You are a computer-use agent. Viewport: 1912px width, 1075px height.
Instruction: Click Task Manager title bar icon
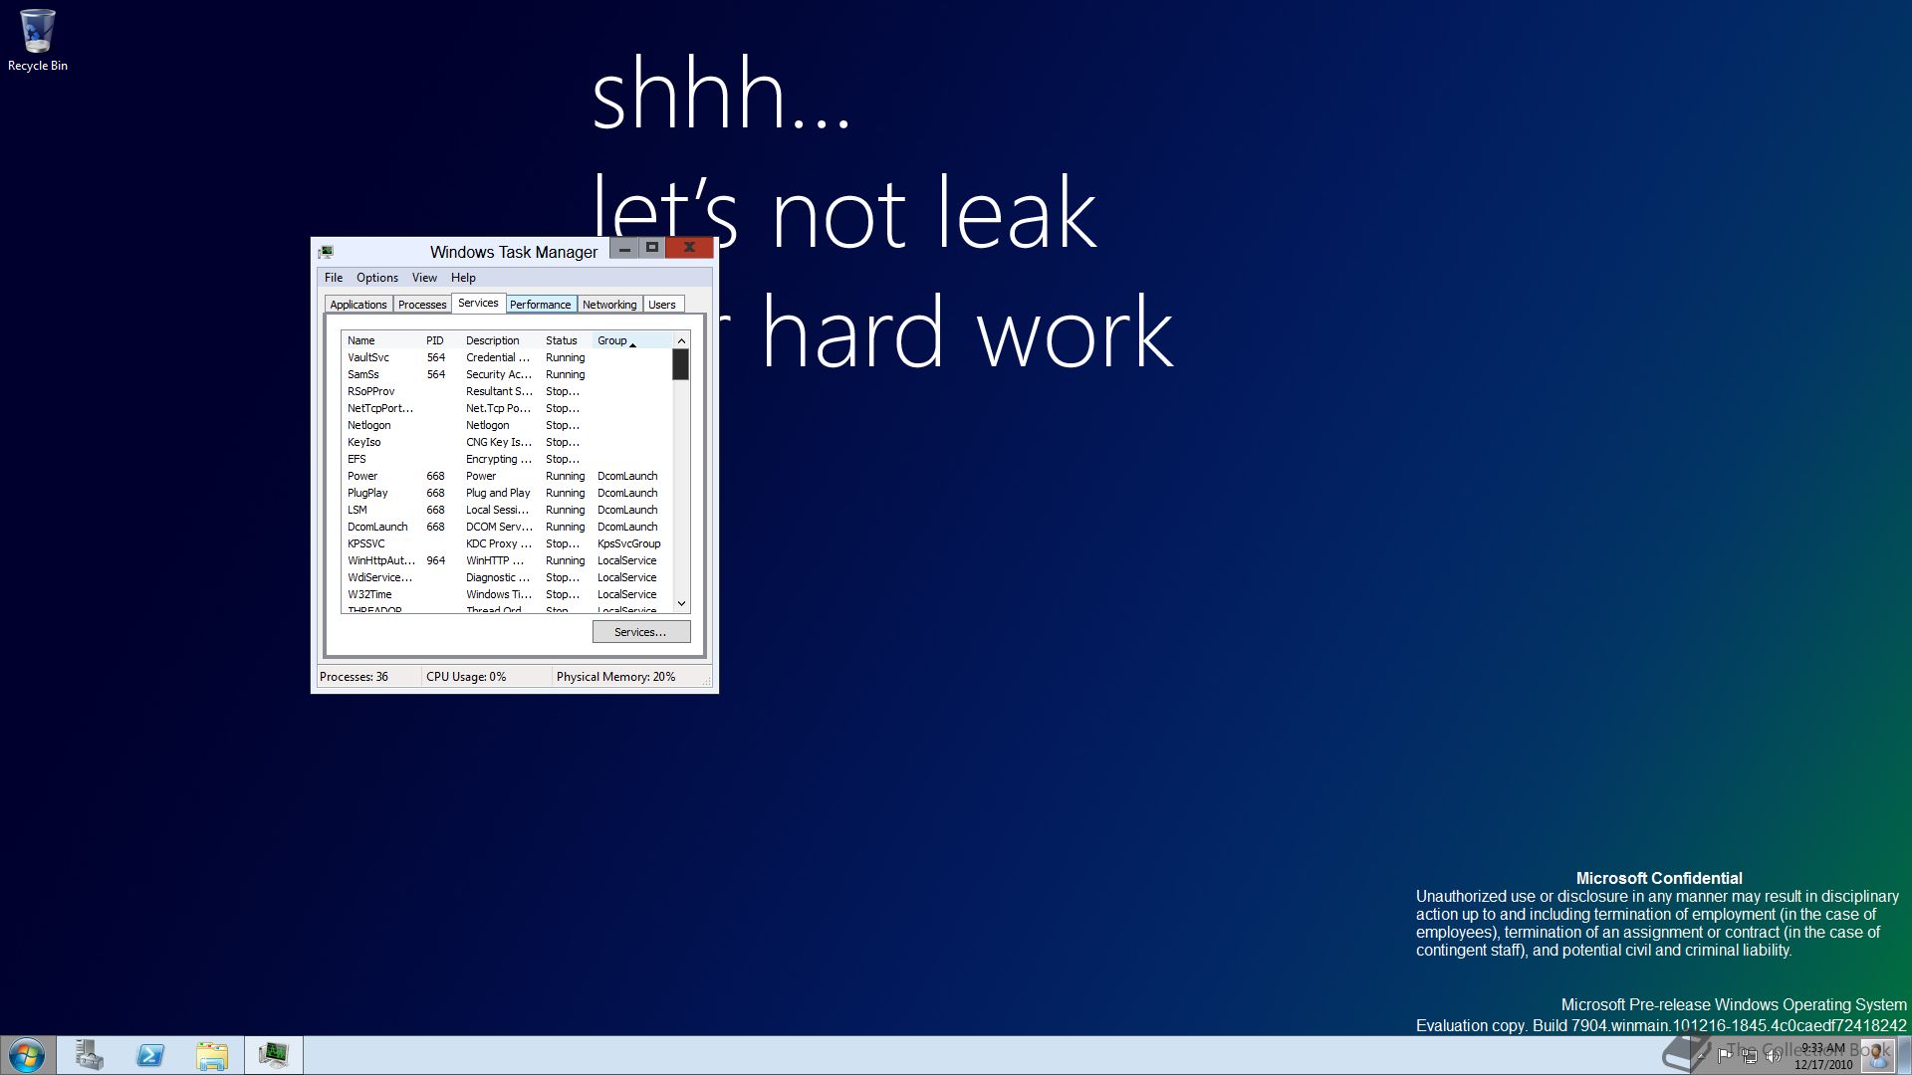click(x=326, y=252)
